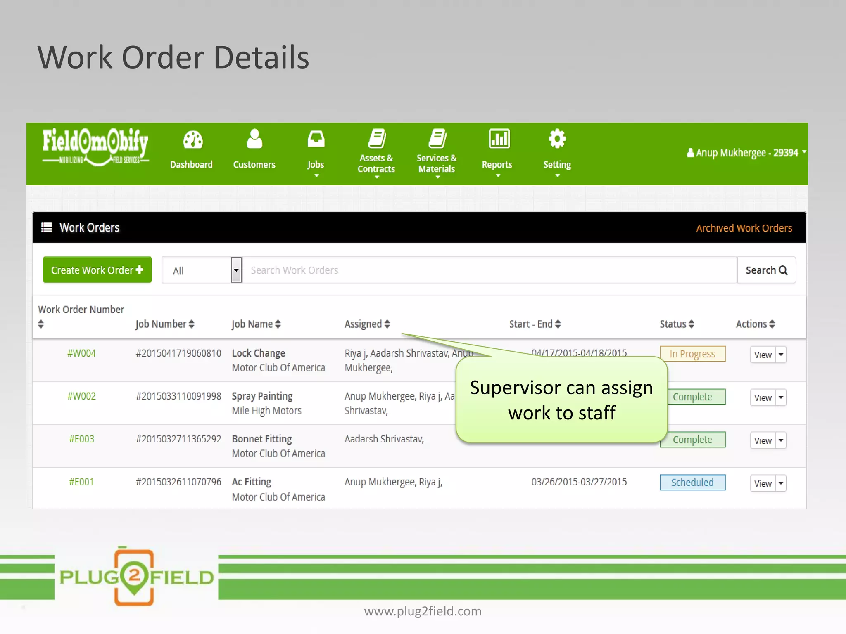Click the user avatar icon beside Anup Mukhergee

690,153
